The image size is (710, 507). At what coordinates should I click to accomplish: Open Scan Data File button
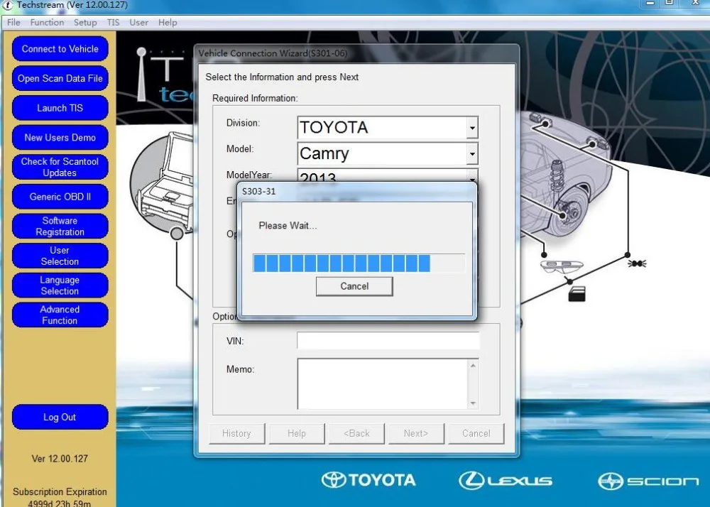[x=60, y=78]
